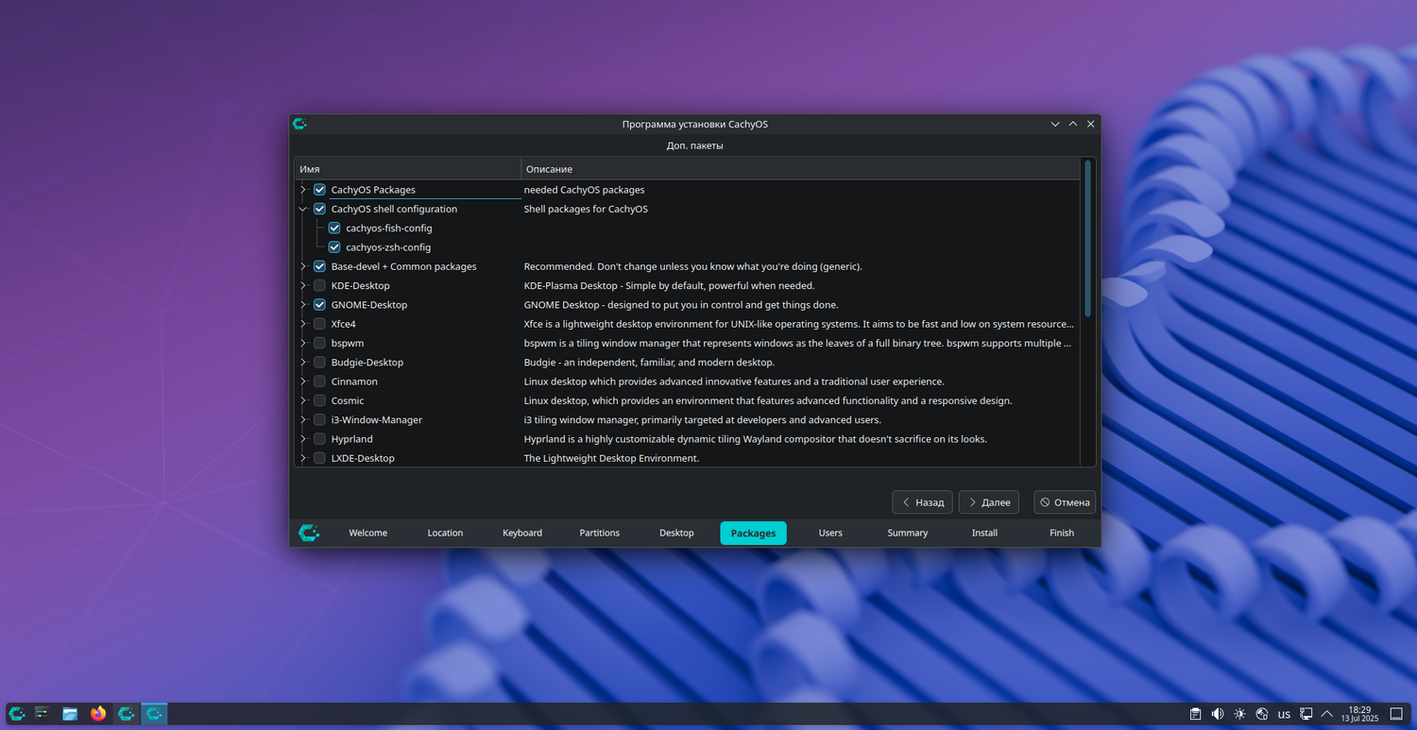Image resolution: width=1417 pixels, height=730 pixels.
Task: Open the clock showing 18:29
Action: coord(1359,714)
